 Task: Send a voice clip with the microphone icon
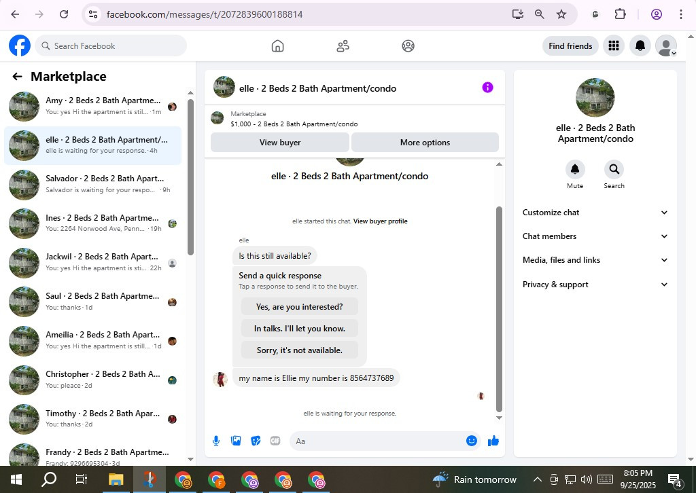(215, 441)
